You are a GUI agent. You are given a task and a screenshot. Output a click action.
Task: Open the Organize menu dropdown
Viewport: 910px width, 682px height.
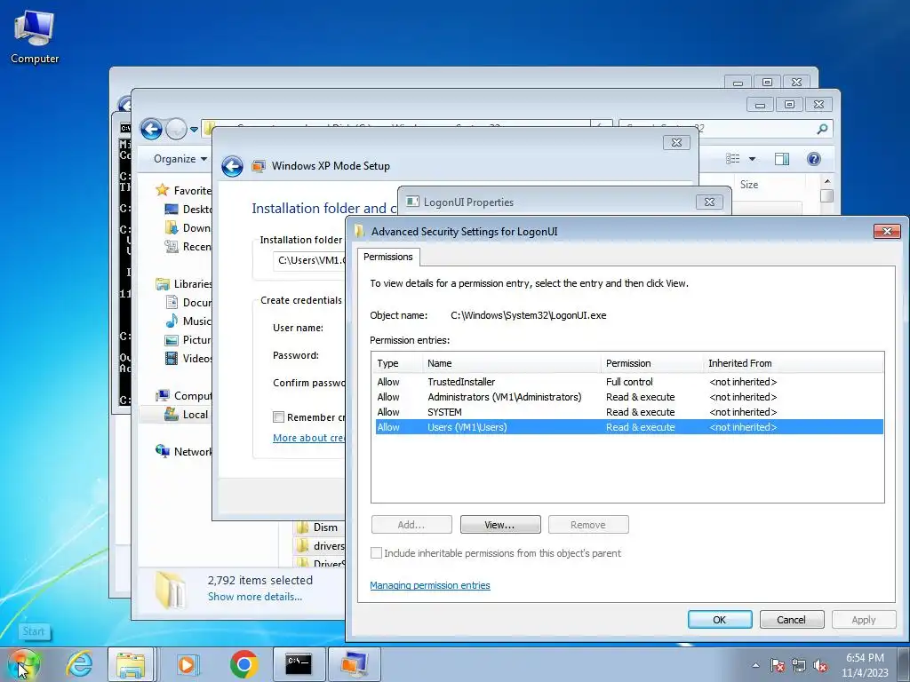click(x=180, y=159)
